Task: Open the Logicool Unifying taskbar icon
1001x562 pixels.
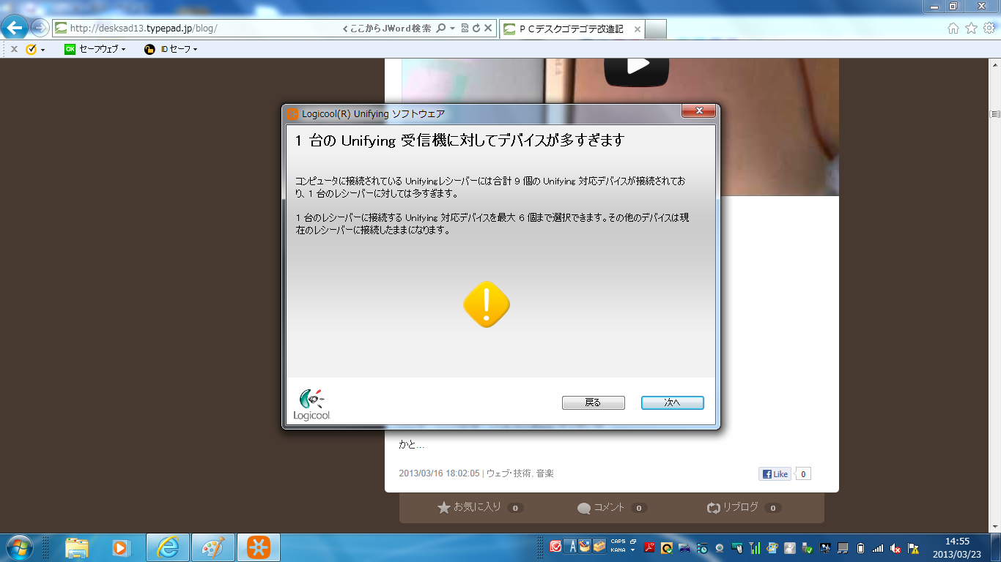Action: 259,547
